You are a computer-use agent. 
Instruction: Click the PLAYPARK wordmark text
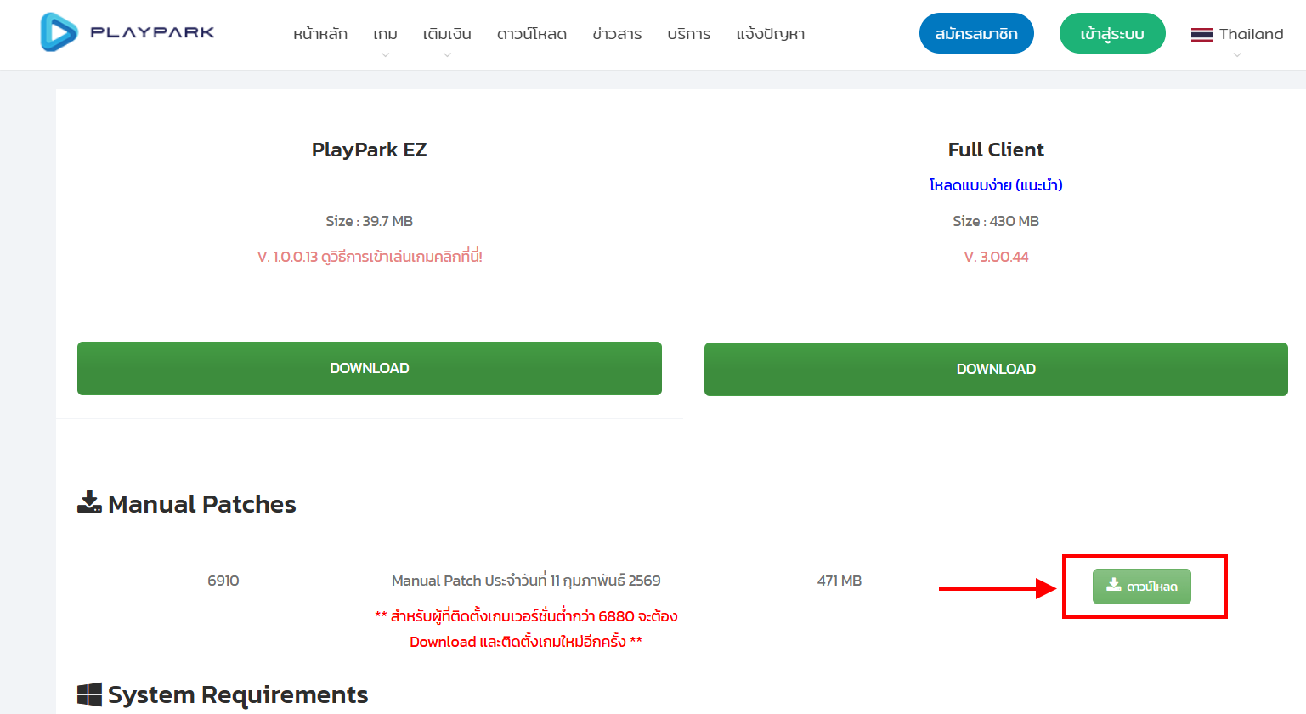(x=152, y=32)
